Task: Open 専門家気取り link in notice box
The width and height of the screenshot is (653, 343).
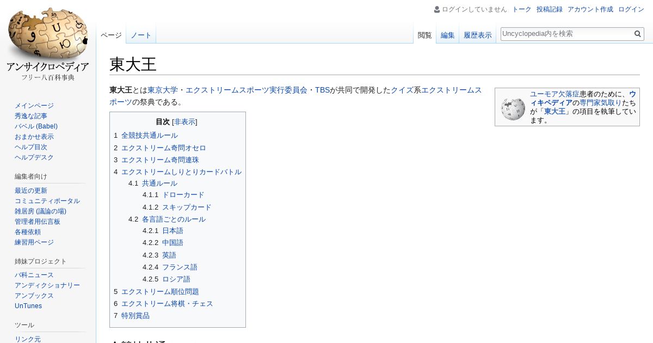Action: point(600,103)
